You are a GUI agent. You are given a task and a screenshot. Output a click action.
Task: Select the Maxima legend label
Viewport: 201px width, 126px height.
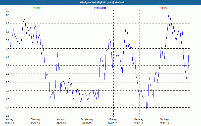[163, 8]
